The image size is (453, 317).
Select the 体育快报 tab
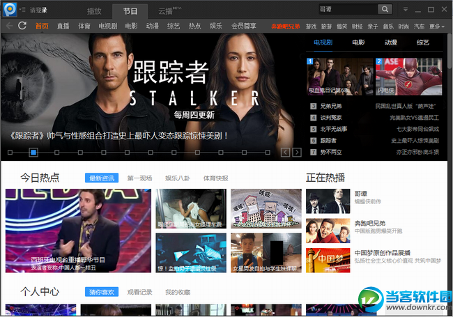[216, 178]
